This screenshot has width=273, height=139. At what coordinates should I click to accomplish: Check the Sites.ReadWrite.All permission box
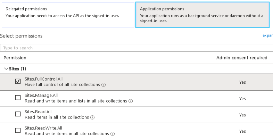tap(18, 131)
